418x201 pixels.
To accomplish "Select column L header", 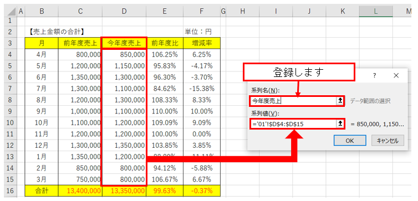I will pyautogui.click(x=376, y=12).
